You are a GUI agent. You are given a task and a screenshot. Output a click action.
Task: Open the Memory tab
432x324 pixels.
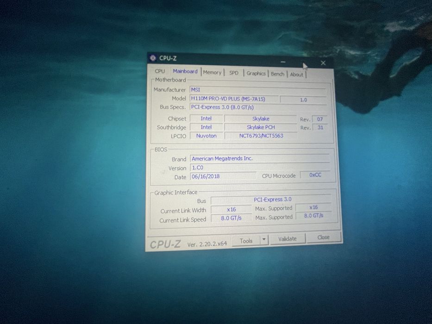[212, 73]
